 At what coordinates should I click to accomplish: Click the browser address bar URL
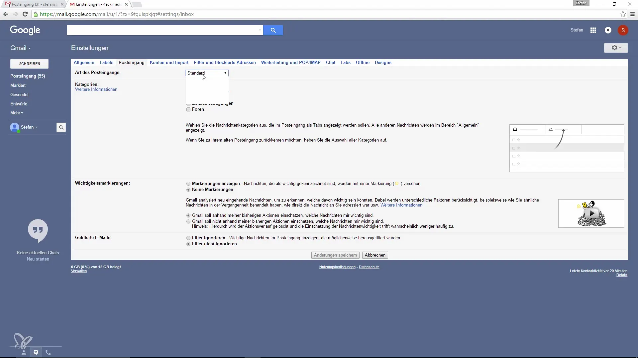(x=117, y=14)
